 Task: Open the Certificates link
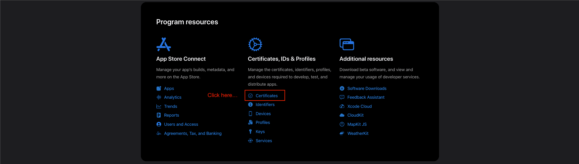pyautogui.click(x=267, y=96)
